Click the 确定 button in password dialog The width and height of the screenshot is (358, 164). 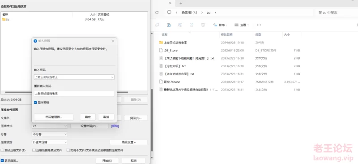tap(88, 117)
